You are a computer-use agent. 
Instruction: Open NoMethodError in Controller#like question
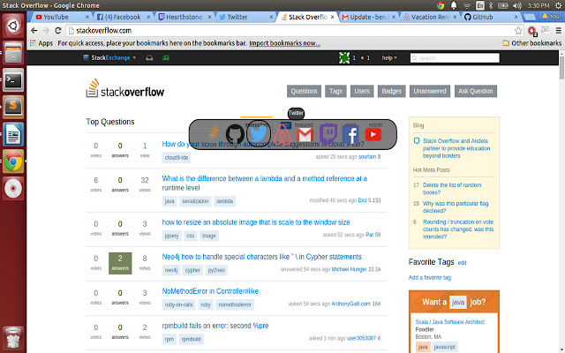tap(210, 291)
